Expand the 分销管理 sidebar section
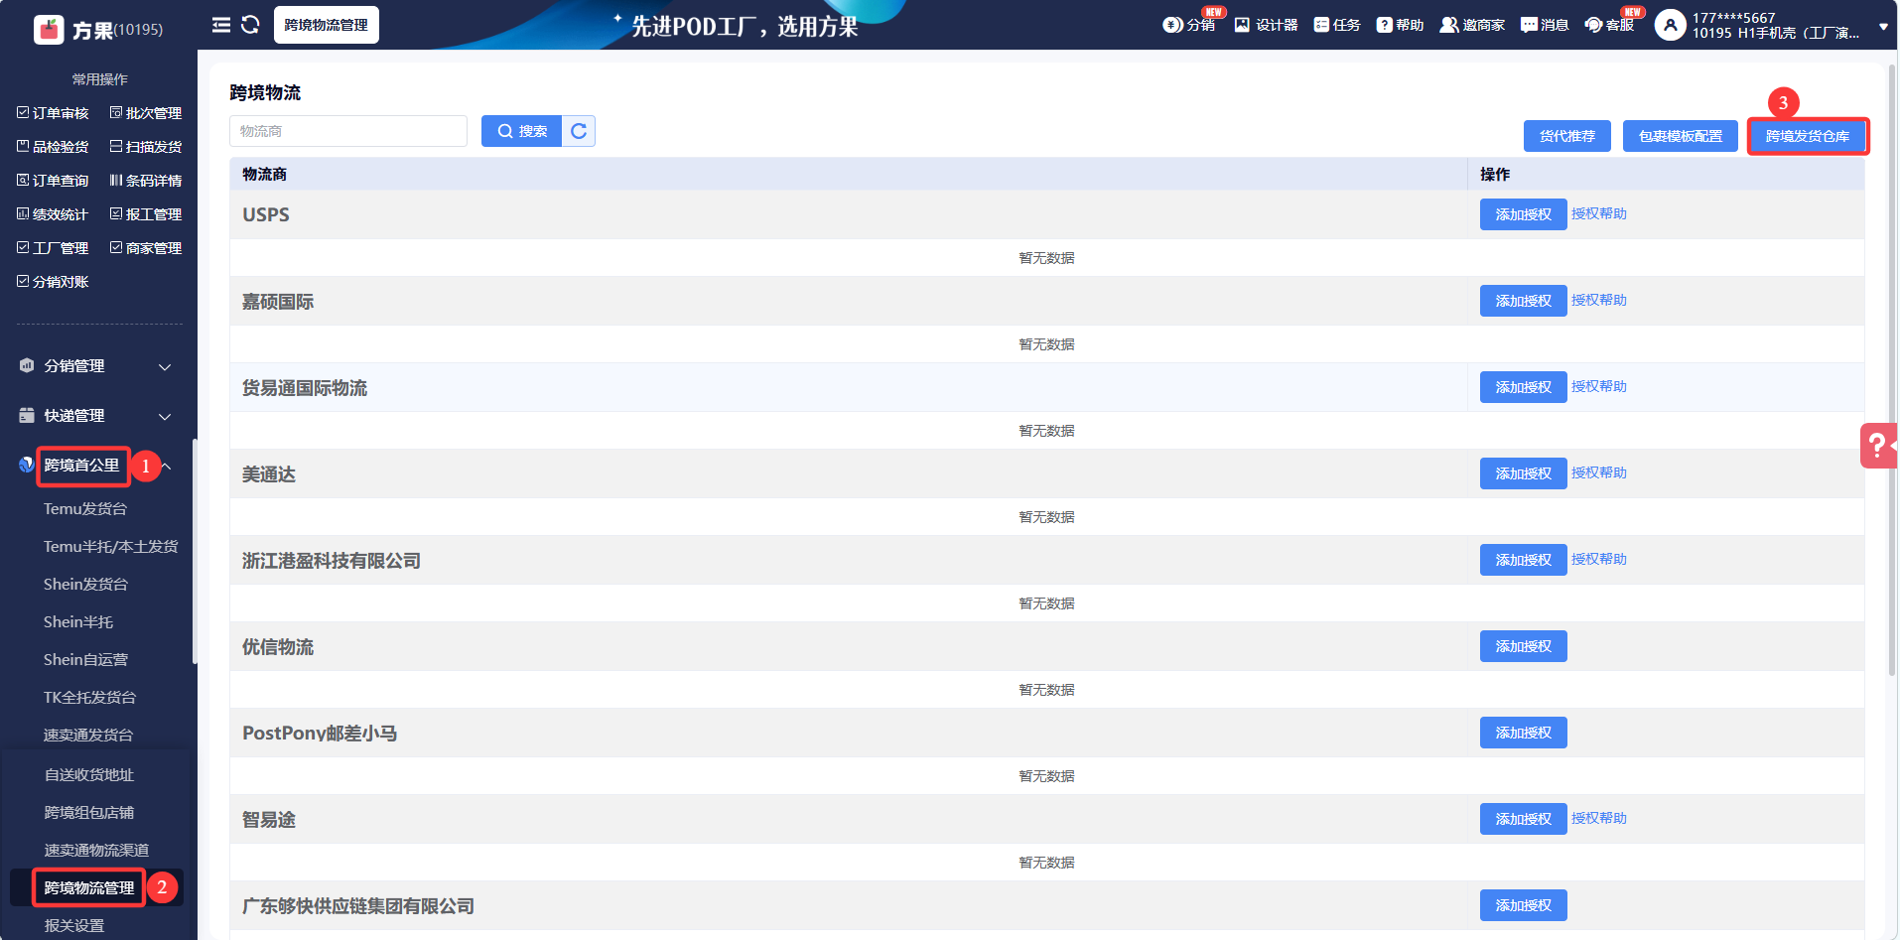The height and width of the screenshot is (940, 1900). click(x=96, y=366)
